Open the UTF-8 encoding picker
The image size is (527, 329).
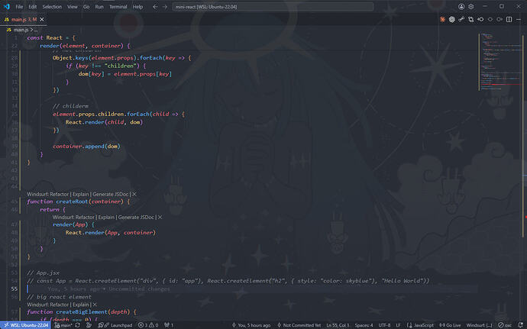click(384, 325)
